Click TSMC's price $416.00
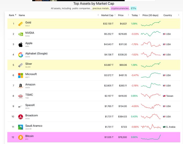 tap(123, 96)
